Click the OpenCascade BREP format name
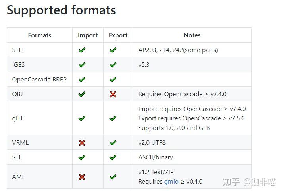This screenshot has width=283, height=194. [x=39, y=80]
